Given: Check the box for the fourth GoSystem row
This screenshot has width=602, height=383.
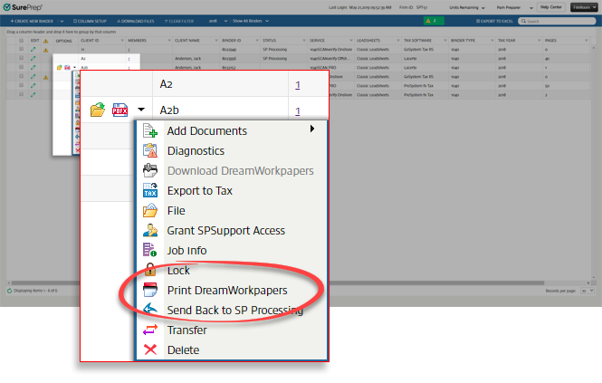Looking at the screenshot, I should point(21,76).
